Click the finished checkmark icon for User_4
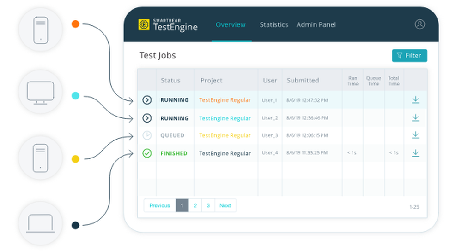Image resolution: width=462 pixels, height=251 pixels. point(147,153)
